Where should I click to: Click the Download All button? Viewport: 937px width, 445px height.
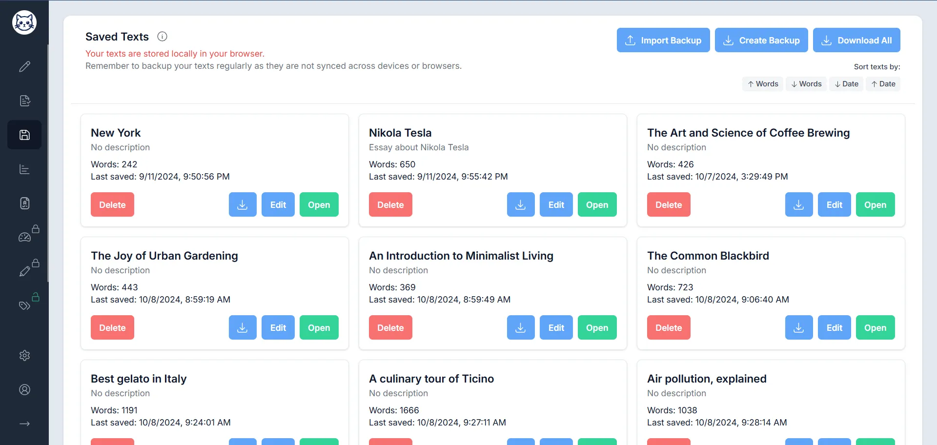point(856,40)
